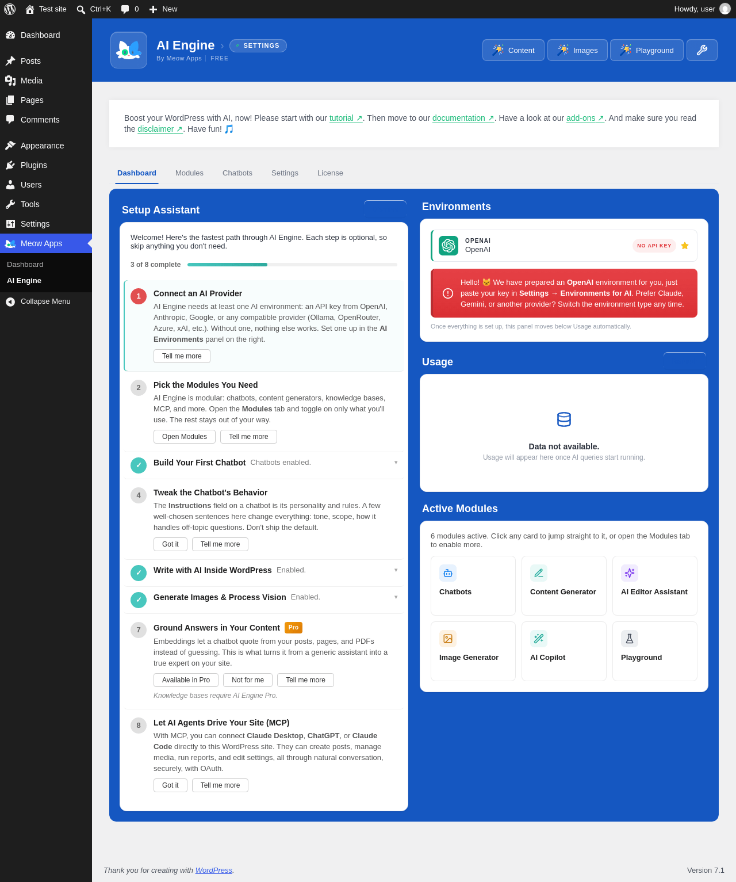This screenshot has height=882, width=736.
Task: Toggle the checkmark on Build Your First Chatbot
Action: click(139, 465)
